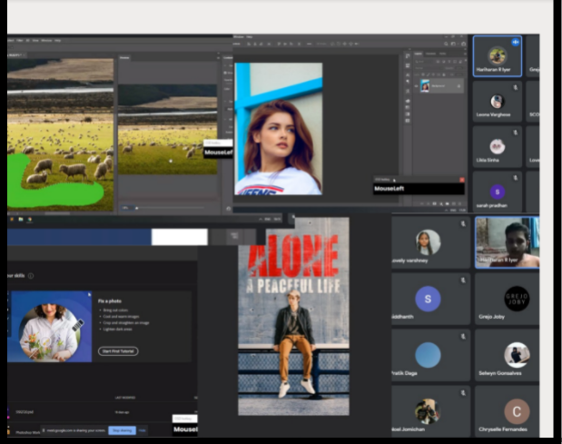Click the Share icon in right Photoshop window
Image resolution: width=562 pixels, height=444 pixels.
click(463, 44)
